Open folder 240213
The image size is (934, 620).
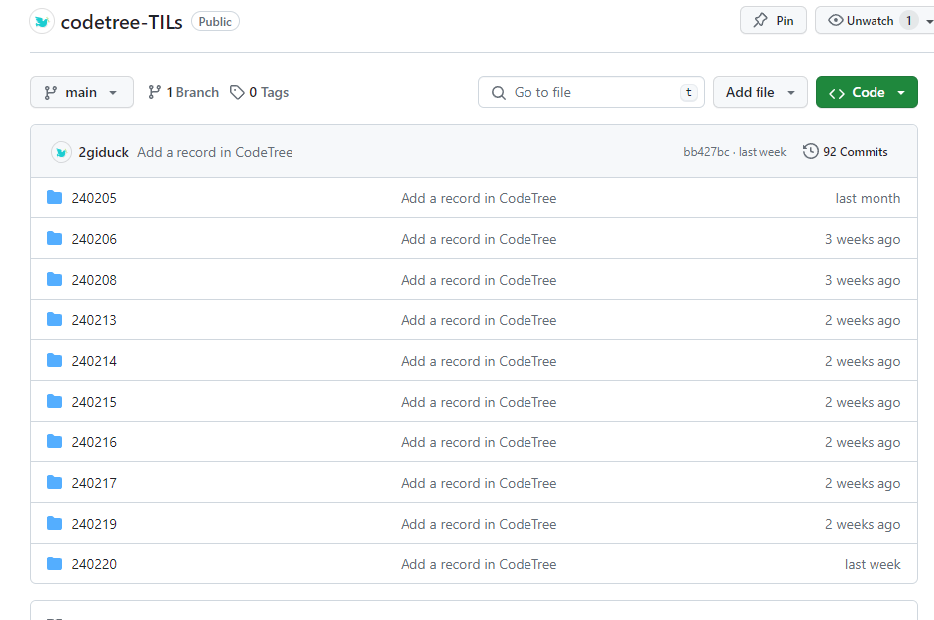[94, 320]
